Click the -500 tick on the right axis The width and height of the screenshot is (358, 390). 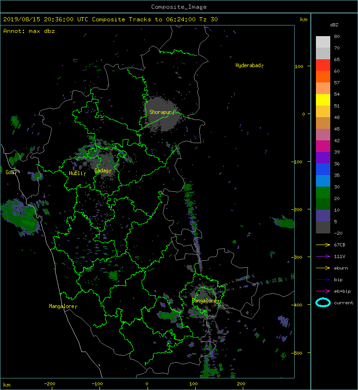[x=297, y=353]
